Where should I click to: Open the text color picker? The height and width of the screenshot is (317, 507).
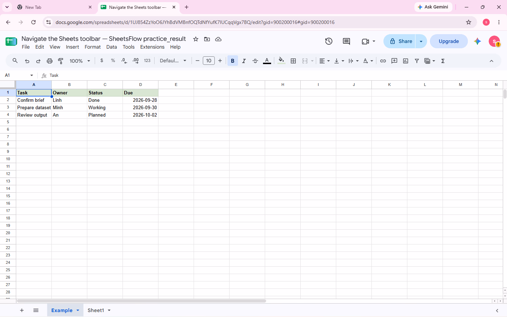(267, 61)
